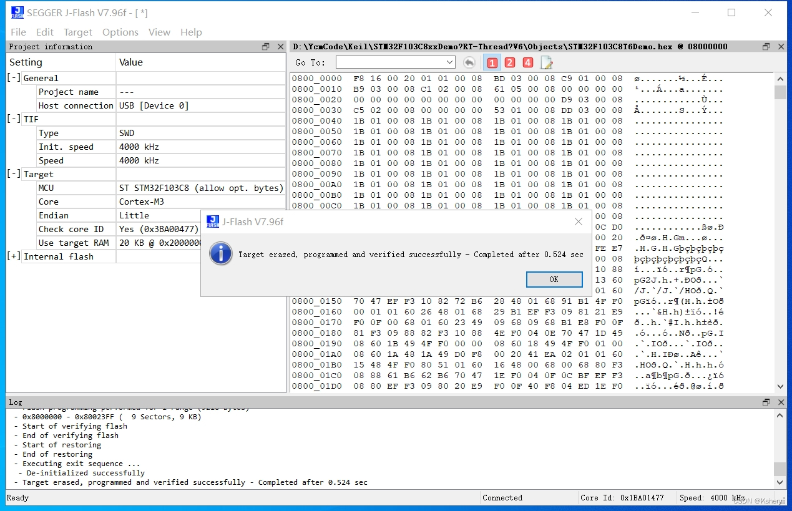Click the Connected status bar entry
The width and height of the screenshot is (792, 511).
pyautogui.click(x=502, y=498)
